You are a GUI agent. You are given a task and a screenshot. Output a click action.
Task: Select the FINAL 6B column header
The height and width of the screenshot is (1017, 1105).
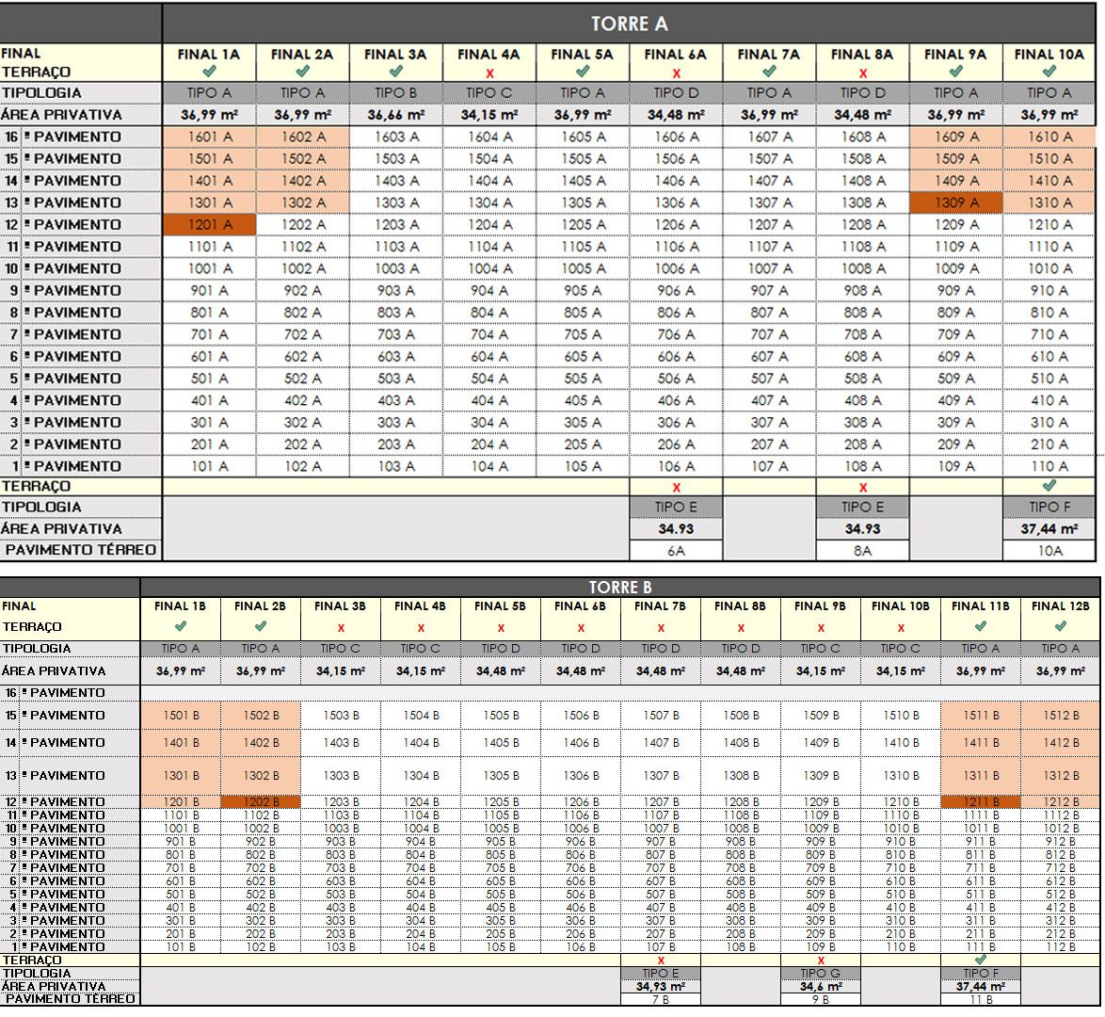coord(581,606)
